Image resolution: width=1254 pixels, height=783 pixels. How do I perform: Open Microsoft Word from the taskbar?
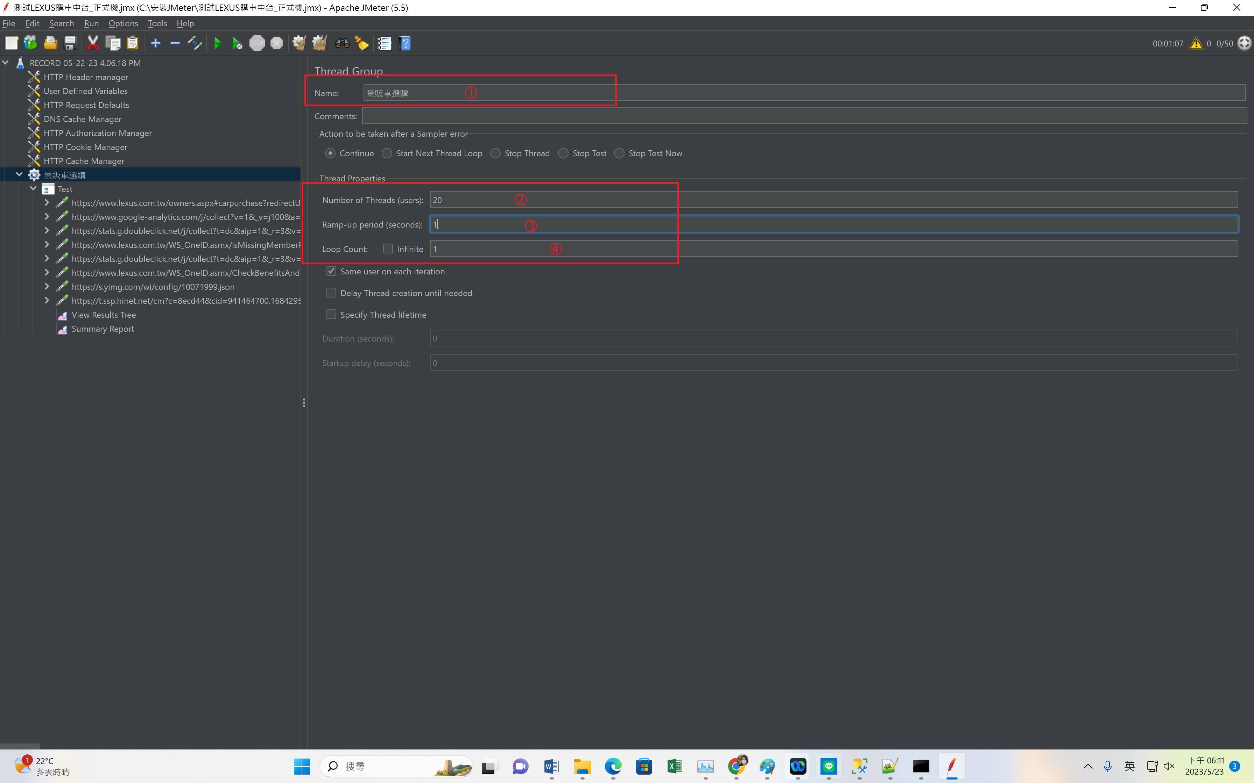[x=551, y=766]
